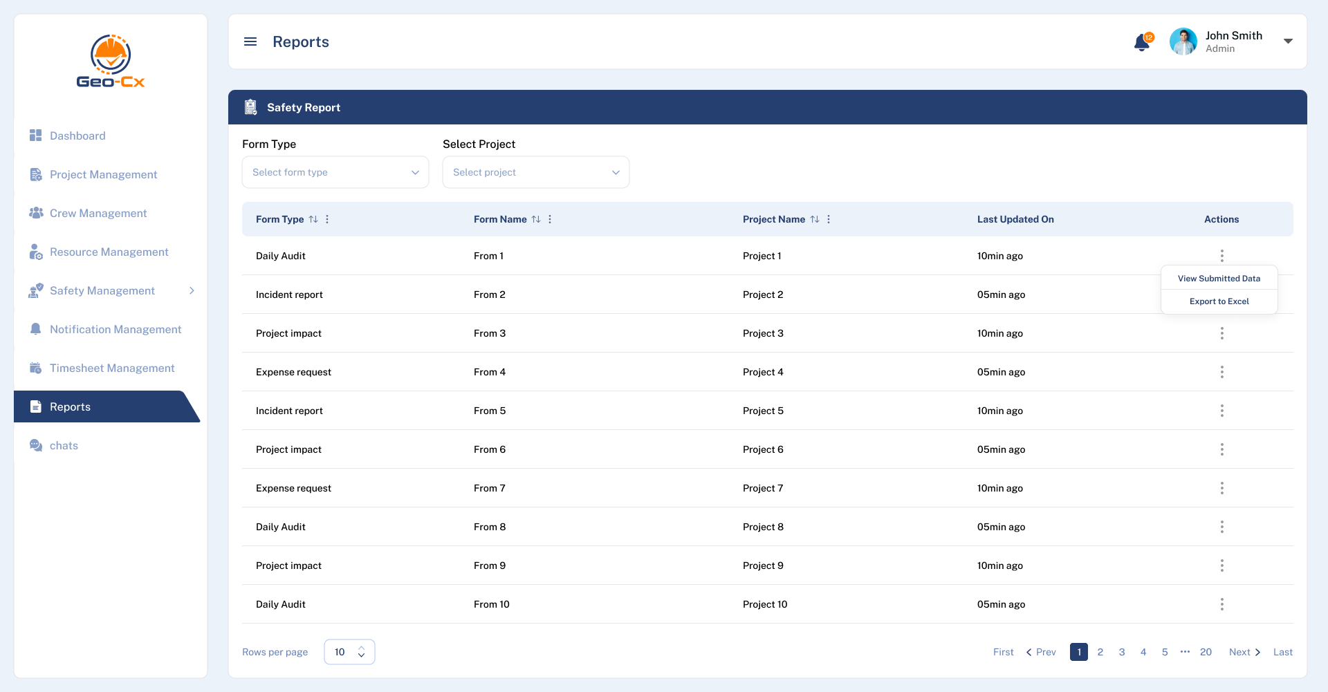Open the Form Type dropdown
Screen dimensions: 1328x692
click(335, 172)
